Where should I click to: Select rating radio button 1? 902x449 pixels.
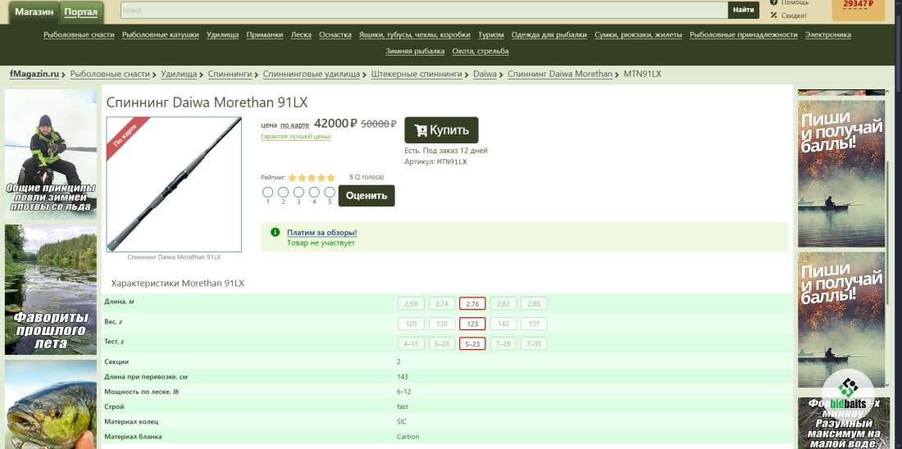(267, 192)
